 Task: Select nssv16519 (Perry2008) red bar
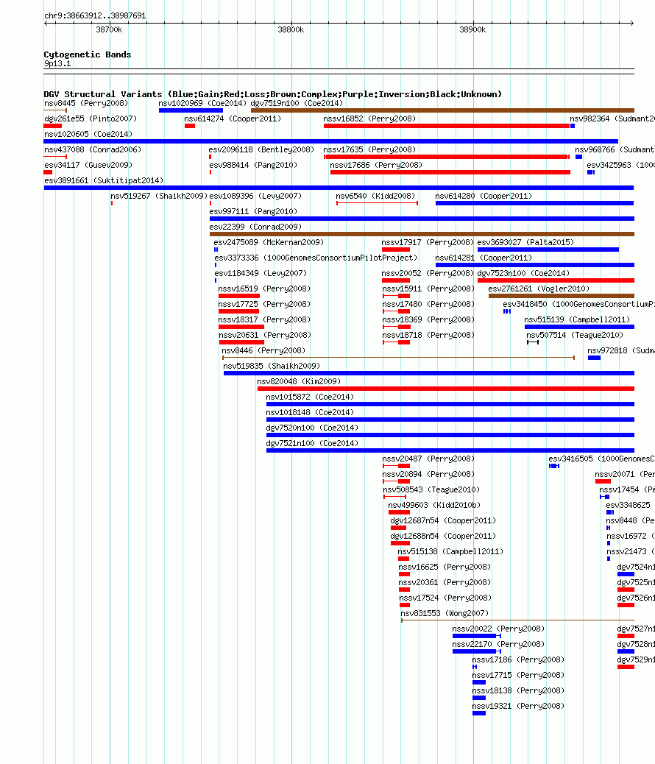(x=239, y=296)
